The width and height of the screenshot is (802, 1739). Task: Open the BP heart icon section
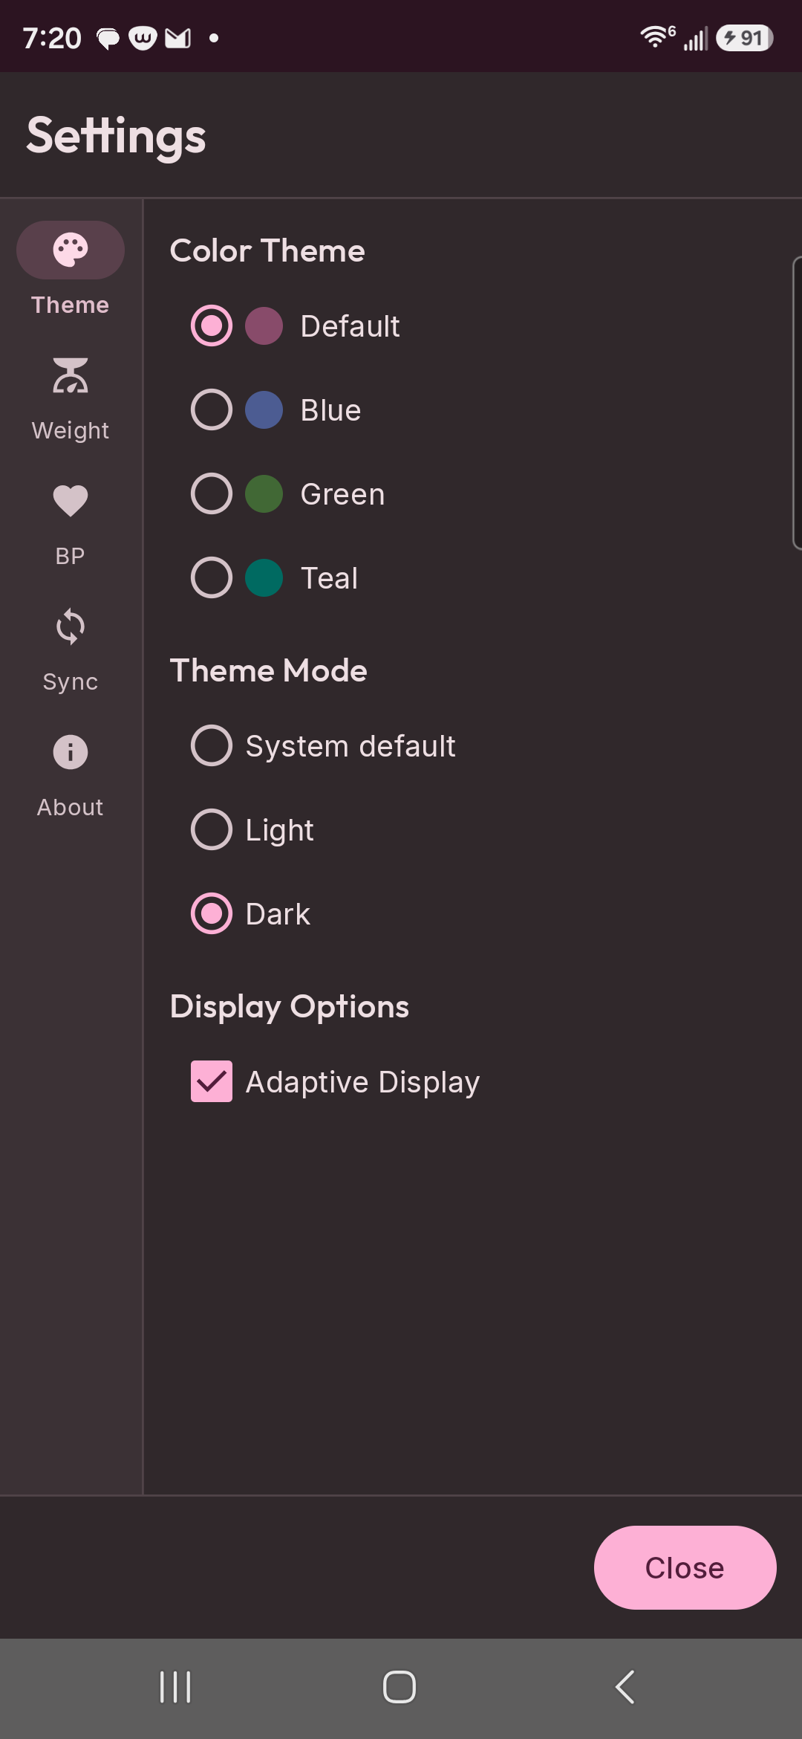[x=71, y=500]
